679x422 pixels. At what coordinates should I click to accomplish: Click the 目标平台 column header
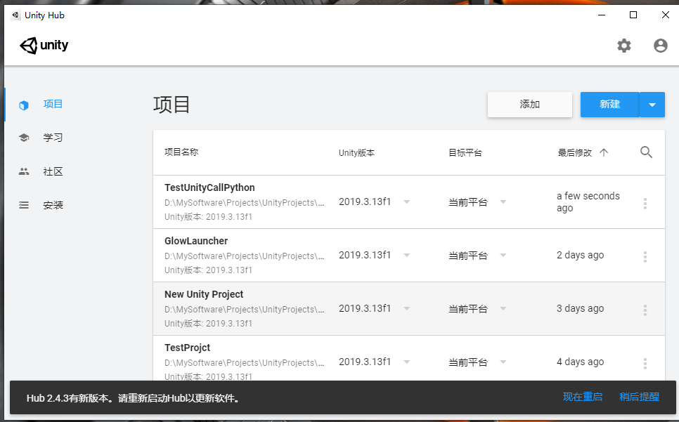[x=465, y=152]
